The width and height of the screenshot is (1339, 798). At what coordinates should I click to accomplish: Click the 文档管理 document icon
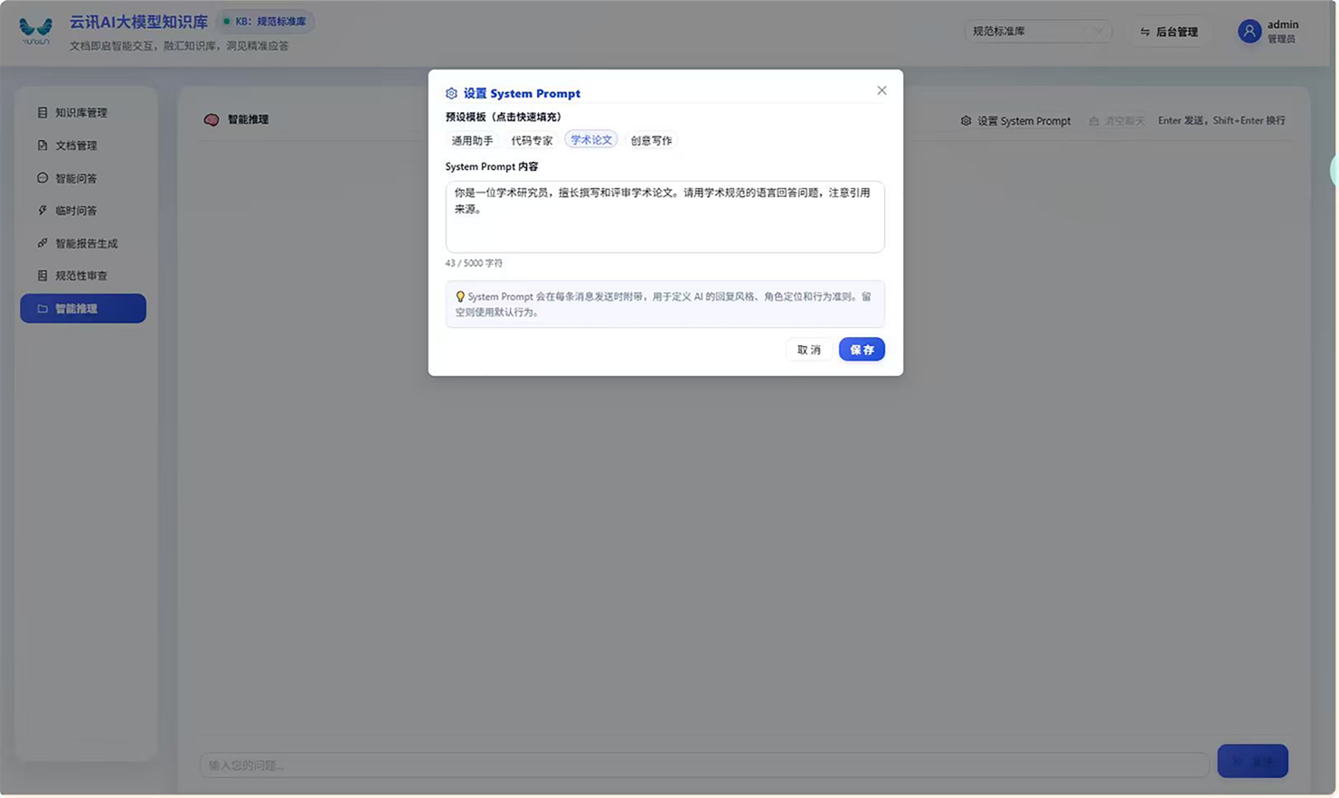click(42, 146)
